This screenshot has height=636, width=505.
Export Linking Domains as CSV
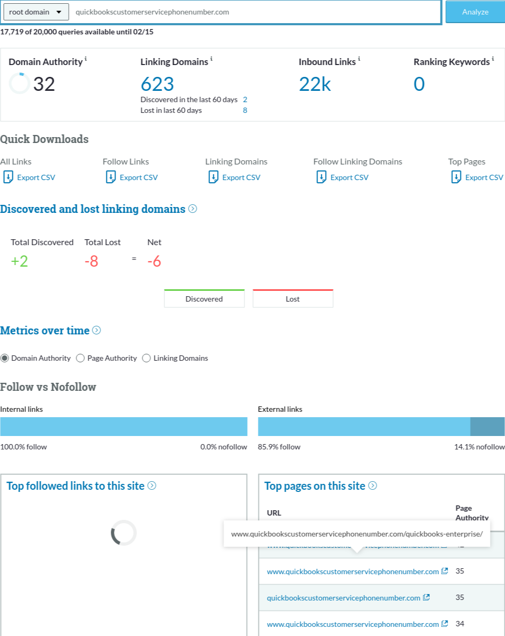(x=241, y=177)
